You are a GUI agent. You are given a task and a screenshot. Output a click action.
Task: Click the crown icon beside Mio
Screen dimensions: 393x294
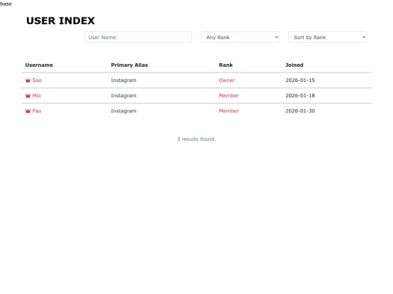(x=28, y=96)
